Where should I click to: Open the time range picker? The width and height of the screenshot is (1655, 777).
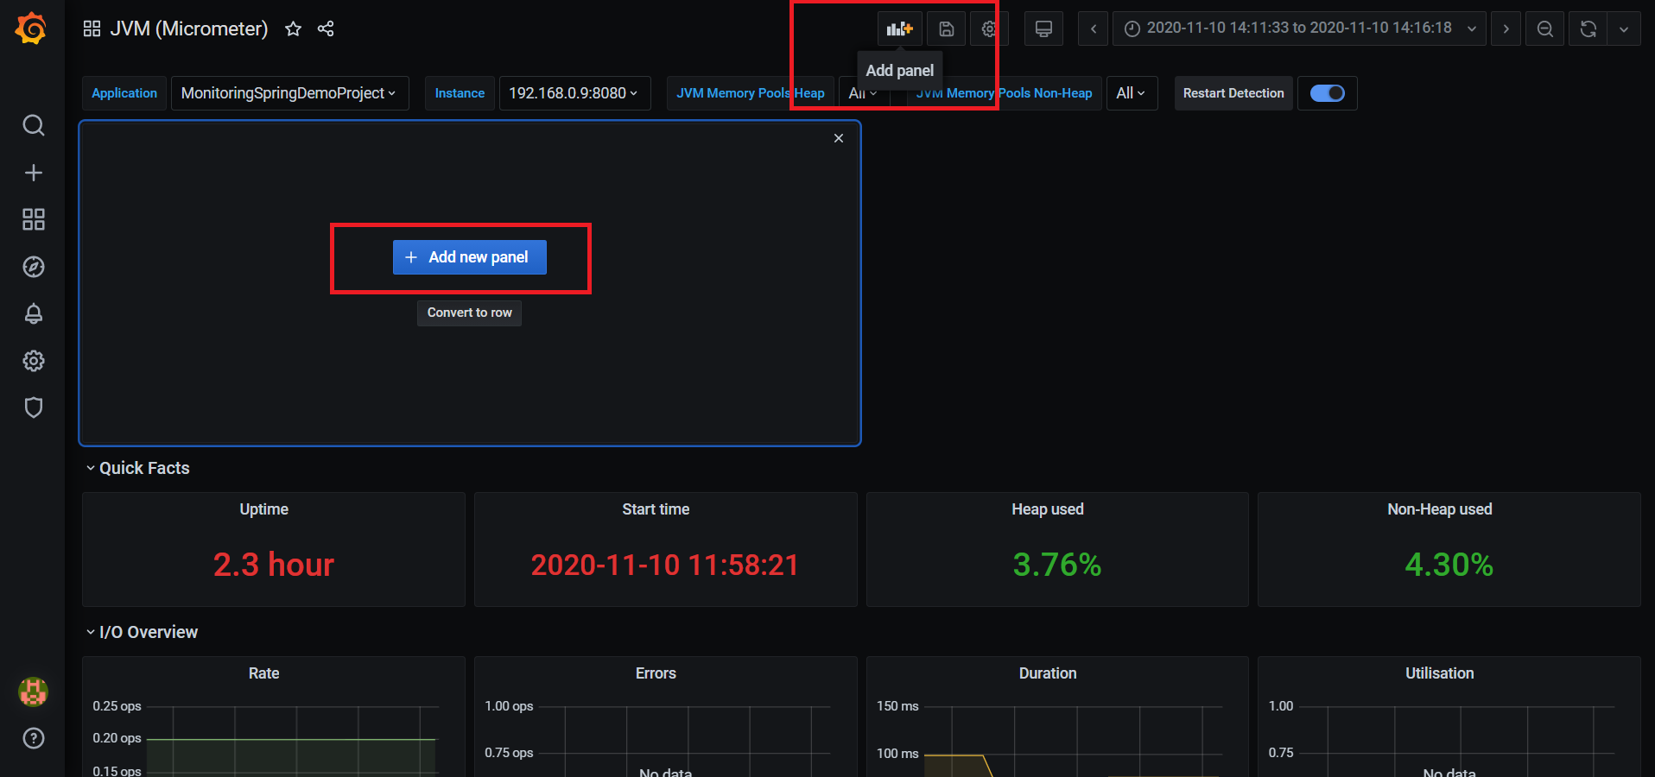1299,28
